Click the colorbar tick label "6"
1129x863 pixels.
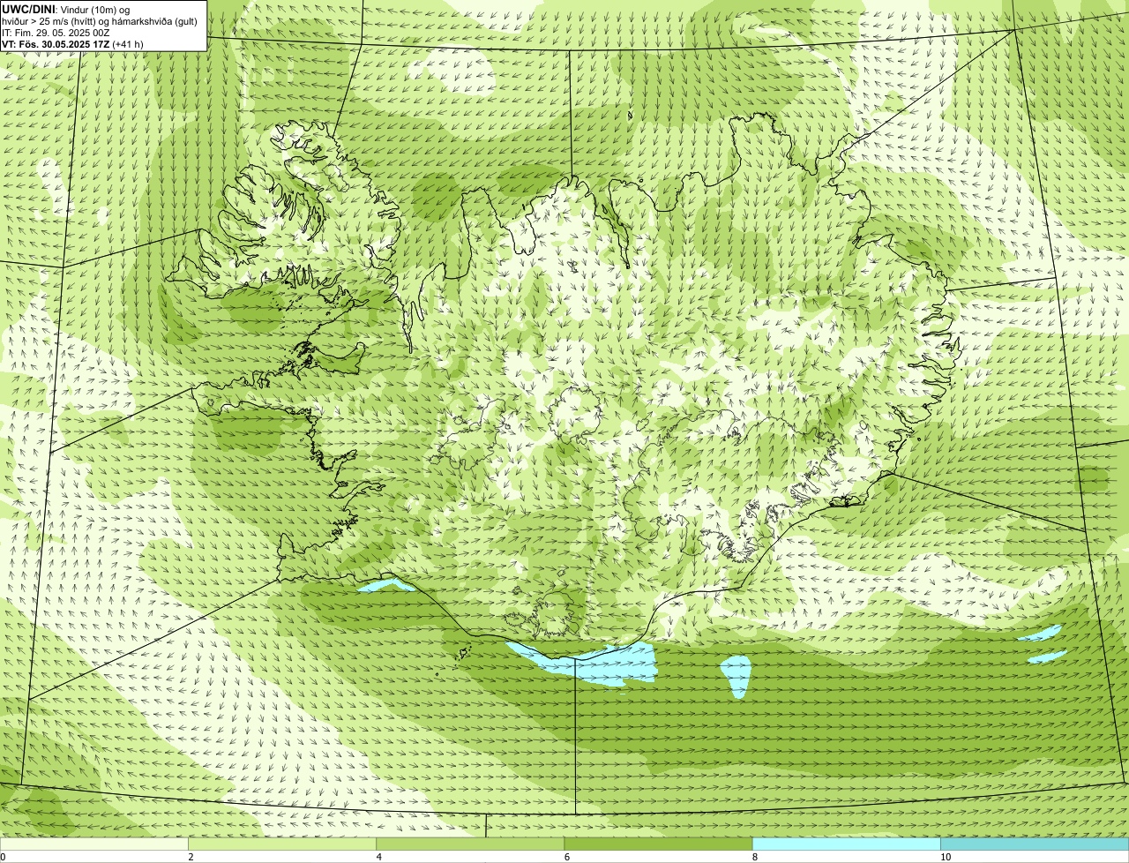pyautogui.click(x=566, y=857)
